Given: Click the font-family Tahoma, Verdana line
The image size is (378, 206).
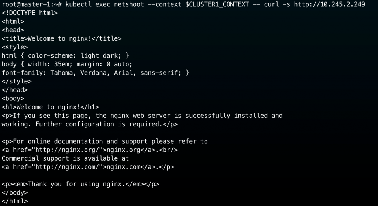Looking at the screenshot, I should coord(95,73).
